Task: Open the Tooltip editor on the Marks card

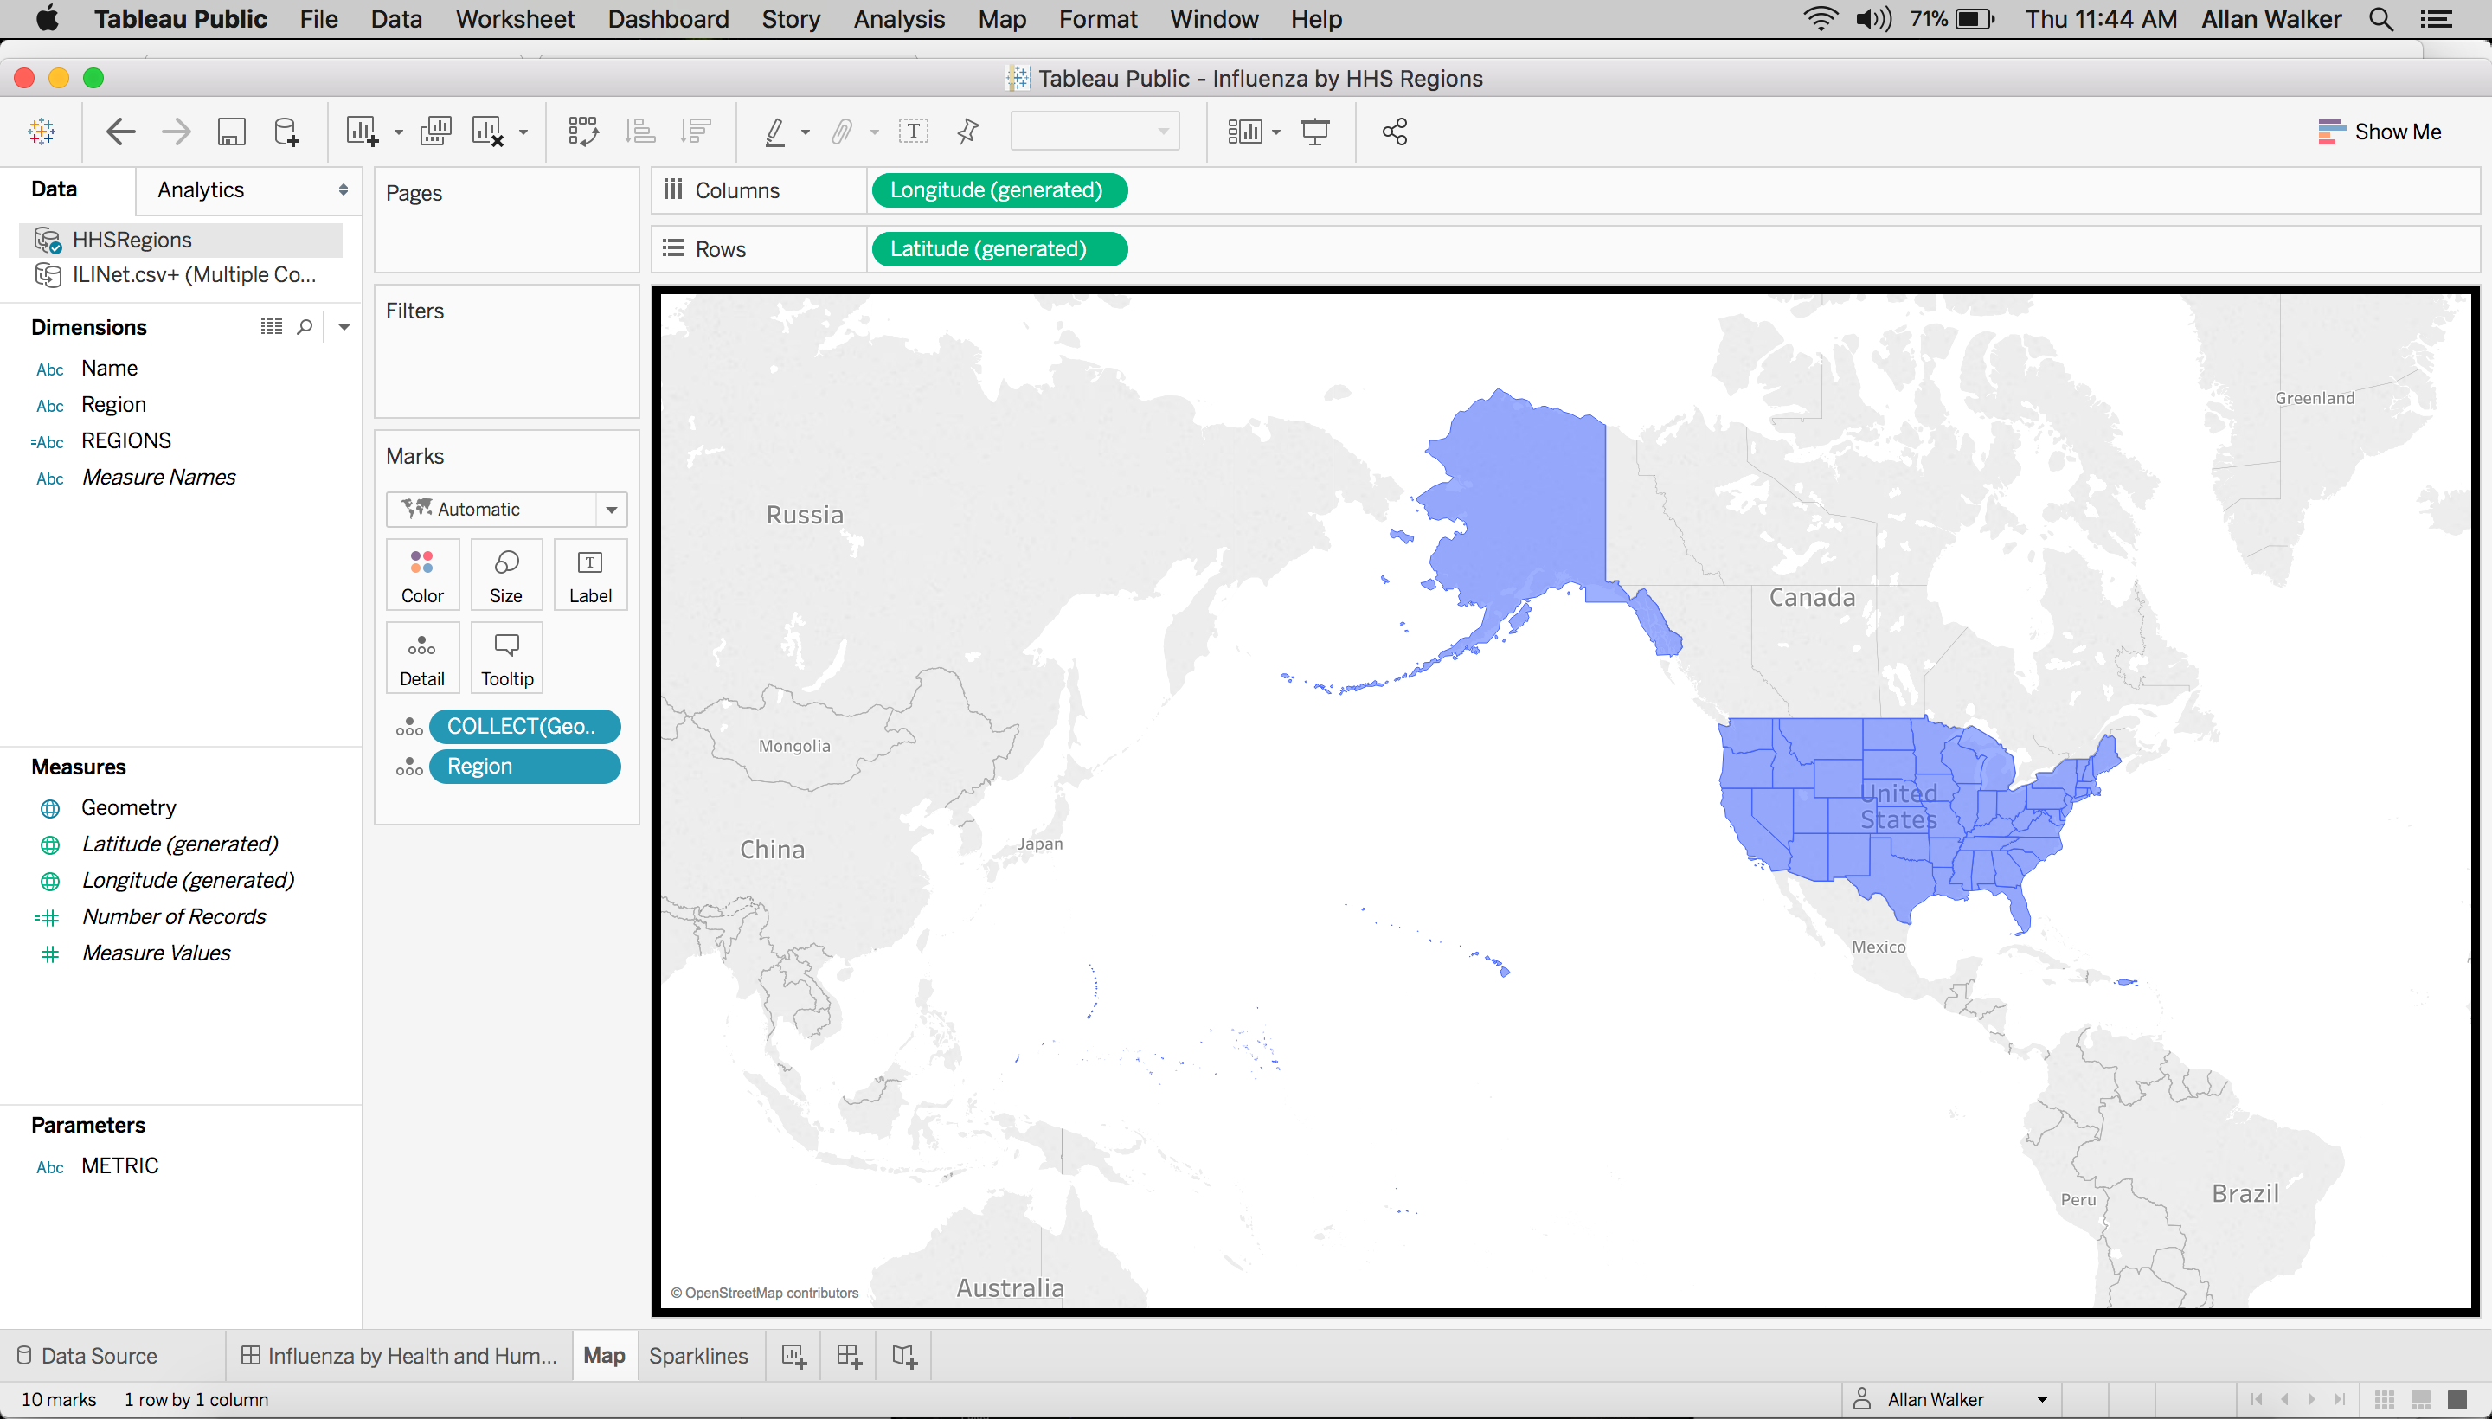Action: pos(506,657)
